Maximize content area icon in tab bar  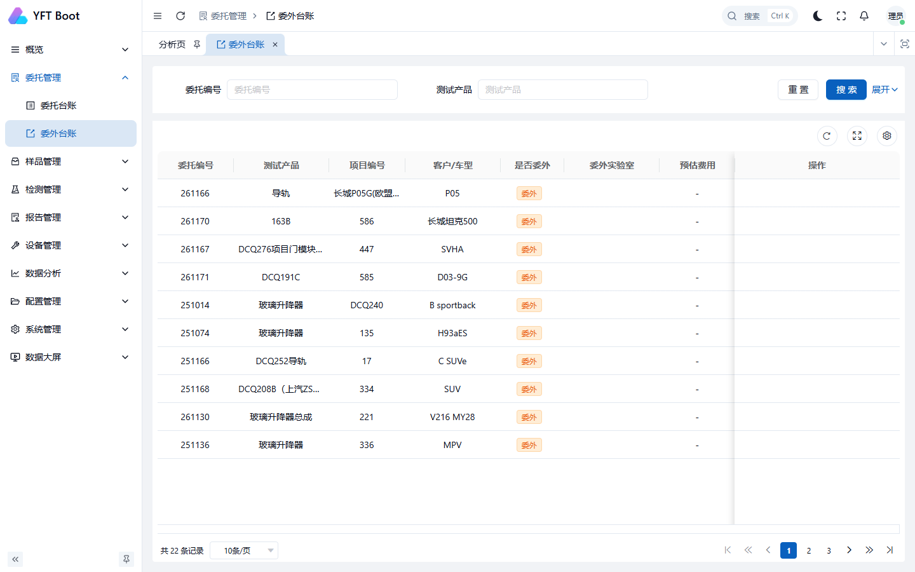[905, 44]
